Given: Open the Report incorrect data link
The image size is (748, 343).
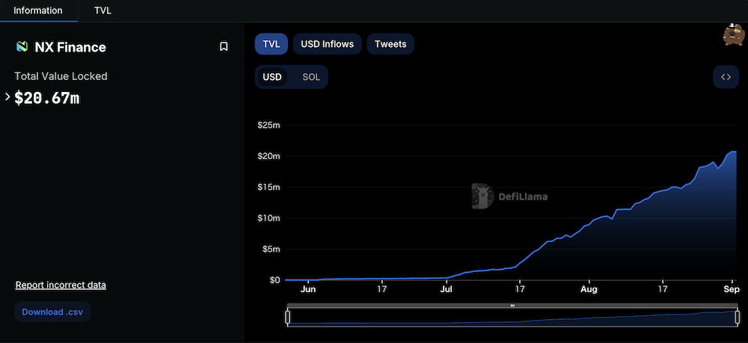Looking at the screenshot, I should (61, 285).
